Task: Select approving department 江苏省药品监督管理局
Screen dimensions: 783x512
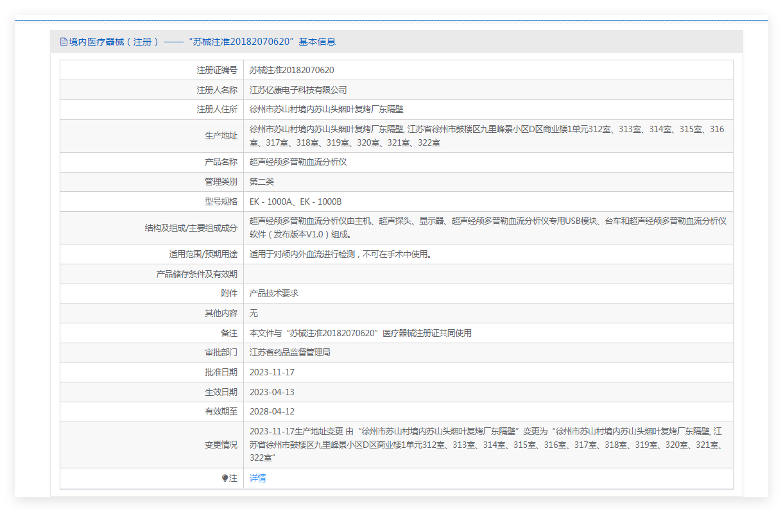Action: point(290,352)
